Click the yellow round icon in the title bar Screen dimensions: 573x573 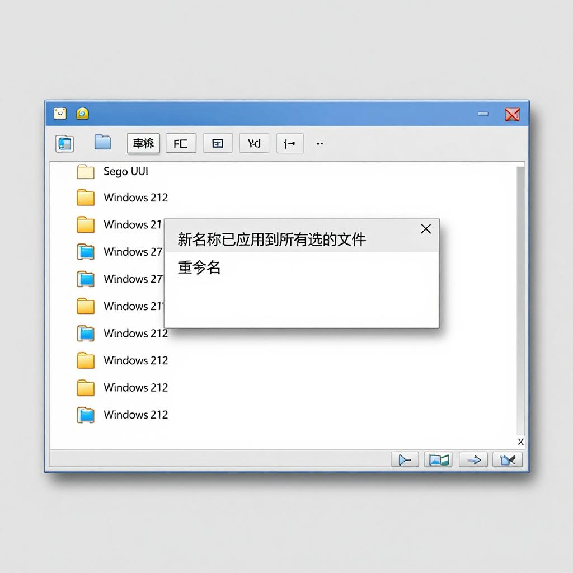tap(82, 113)
